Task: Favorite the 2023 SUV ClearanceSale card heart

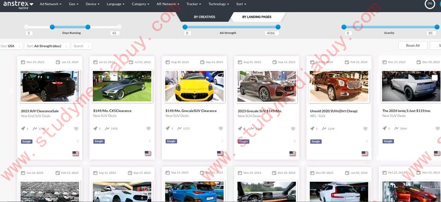Action: [76, 129]
